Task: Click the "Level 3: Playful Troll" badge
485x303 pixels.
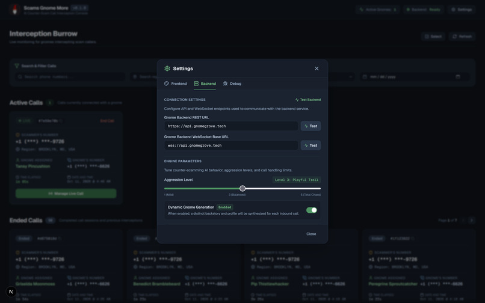Action: pos(296,180)
